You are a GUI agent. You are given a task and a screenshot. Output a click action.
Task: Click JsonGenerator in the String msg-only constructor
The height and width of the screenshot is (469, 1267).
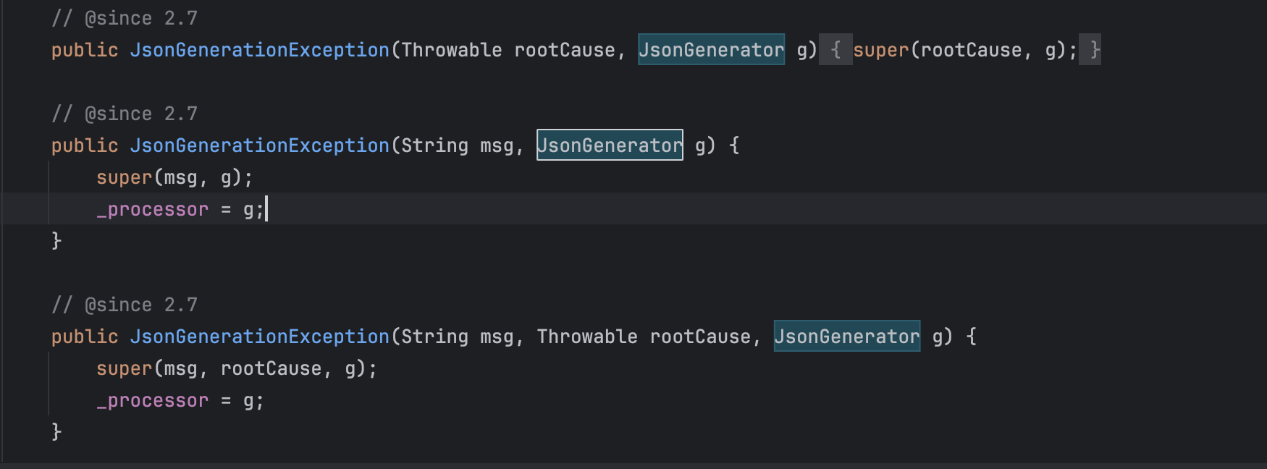(x=610, y=145)
